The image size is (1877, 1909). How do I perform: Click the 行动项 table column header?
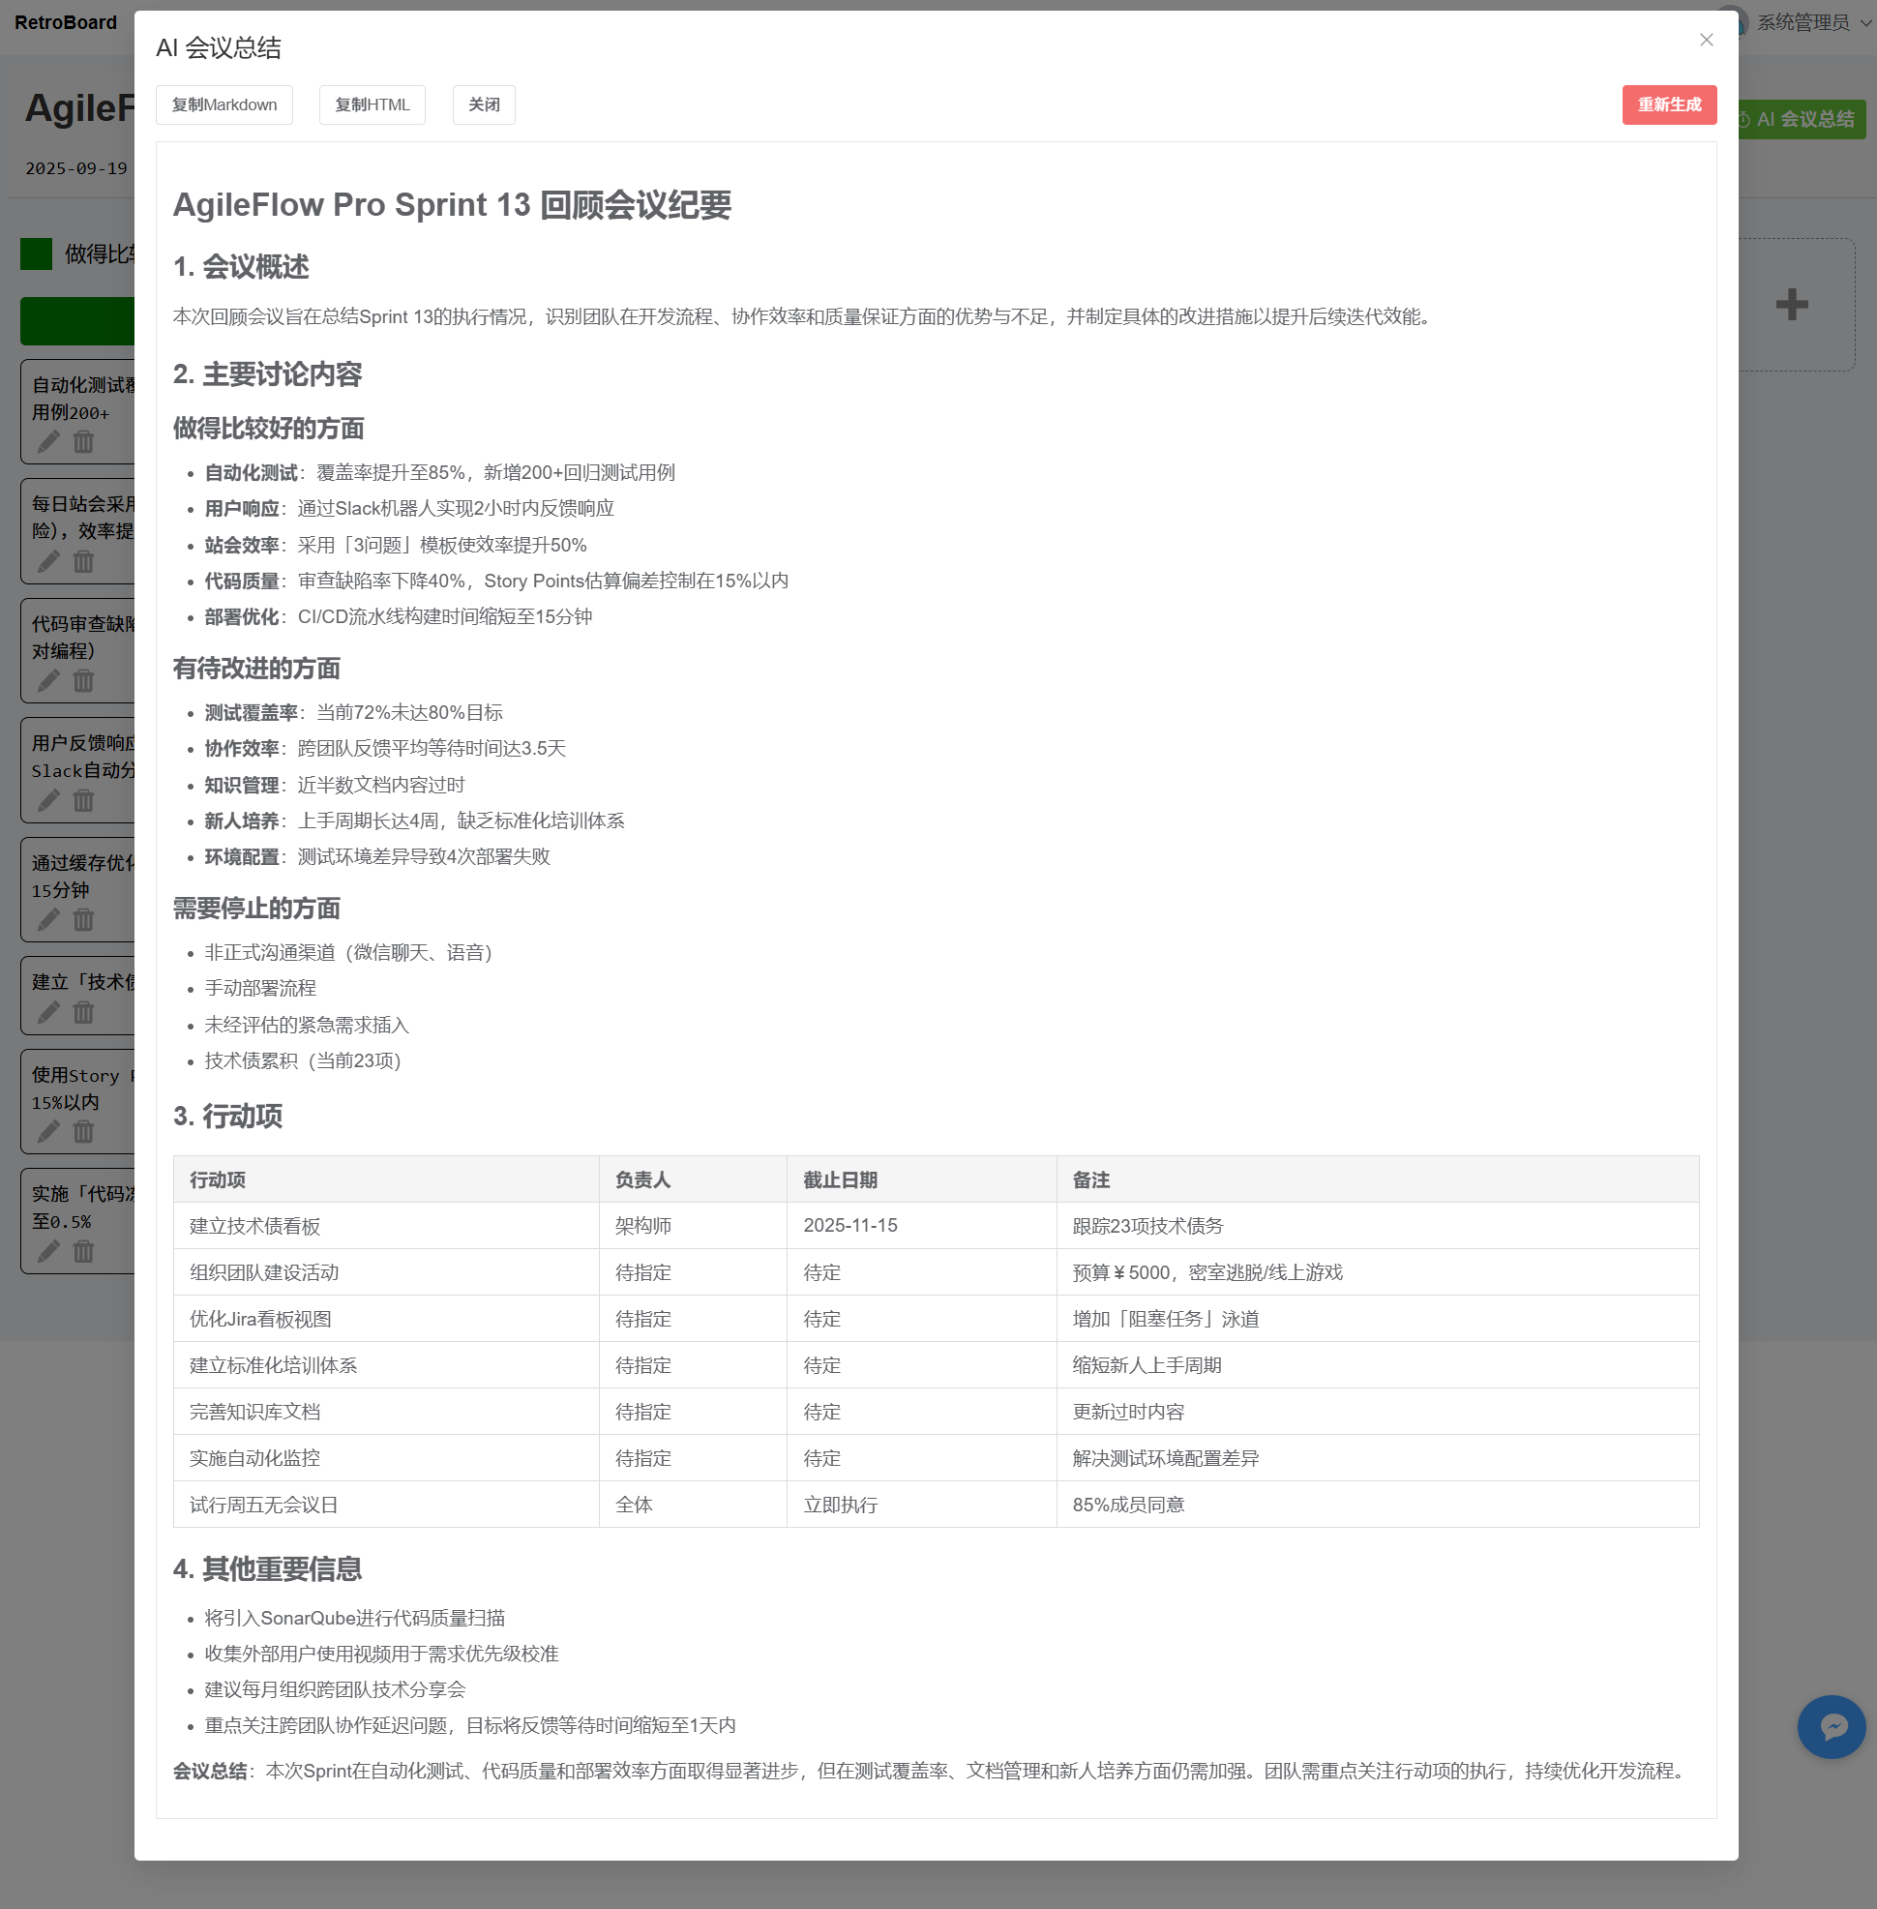[218, 1179]
